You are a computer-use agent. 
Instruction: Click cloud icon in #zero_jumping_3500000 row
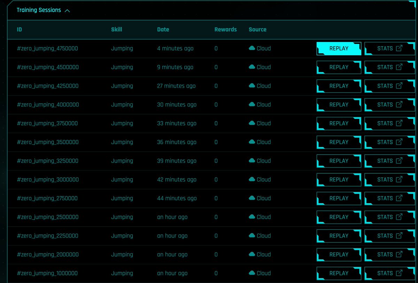pos(252,142)
